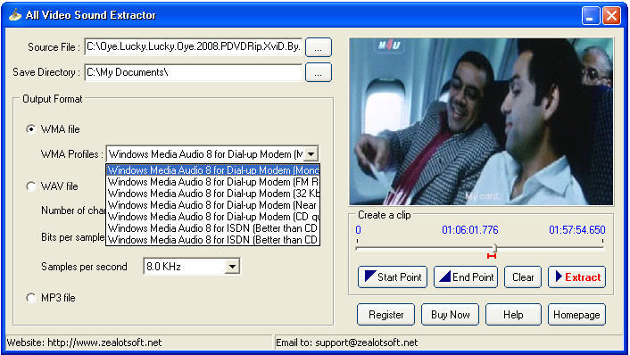
Task: Select the WAV file radio button
Action: pos(30,186)
